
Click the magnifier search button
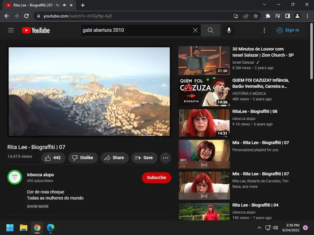click(210, 30)
